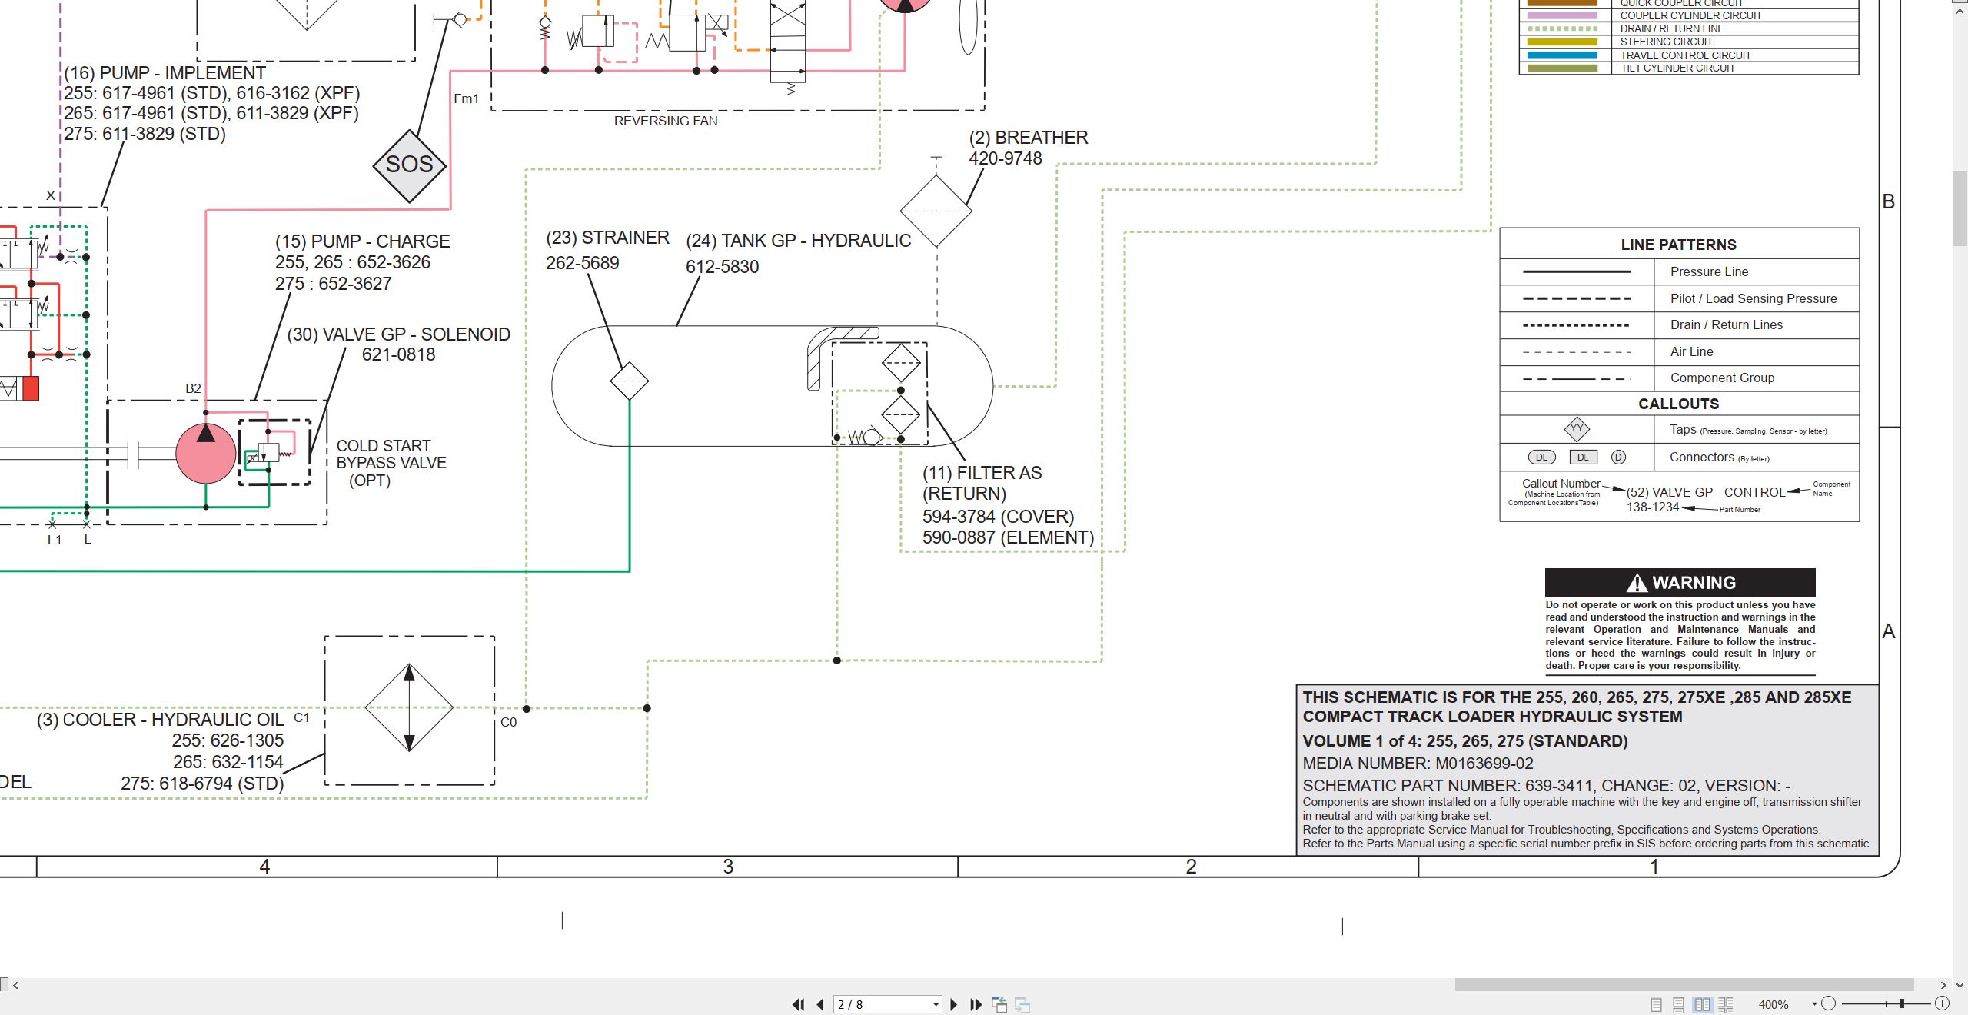The image size is (1968, 1015).
Task: Click the 'COUPLER CYLINDER CIRCUIT' legend entry
Action: coord(1691,15)
